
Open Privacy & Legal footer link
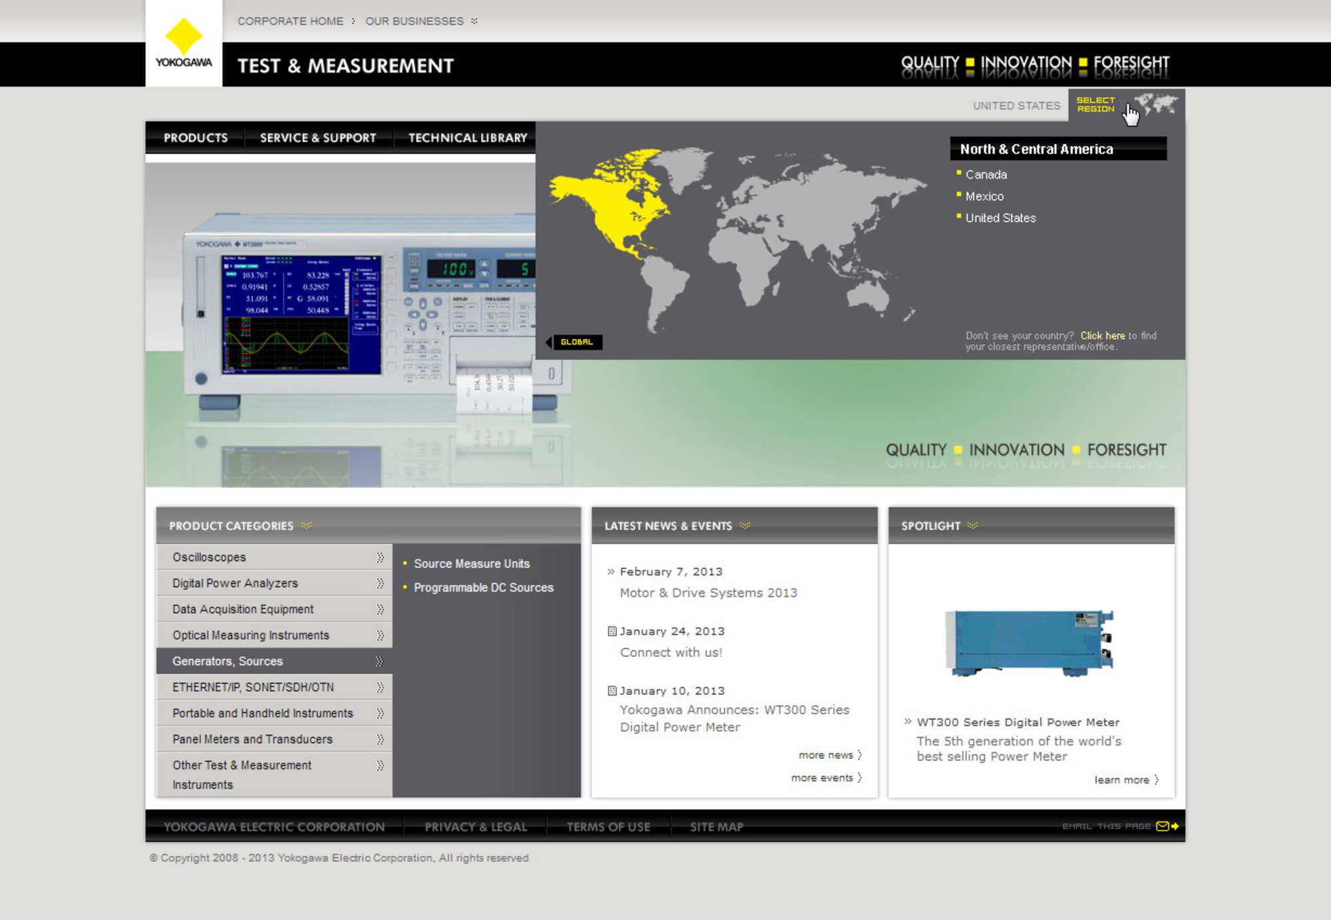coord(476,827)
